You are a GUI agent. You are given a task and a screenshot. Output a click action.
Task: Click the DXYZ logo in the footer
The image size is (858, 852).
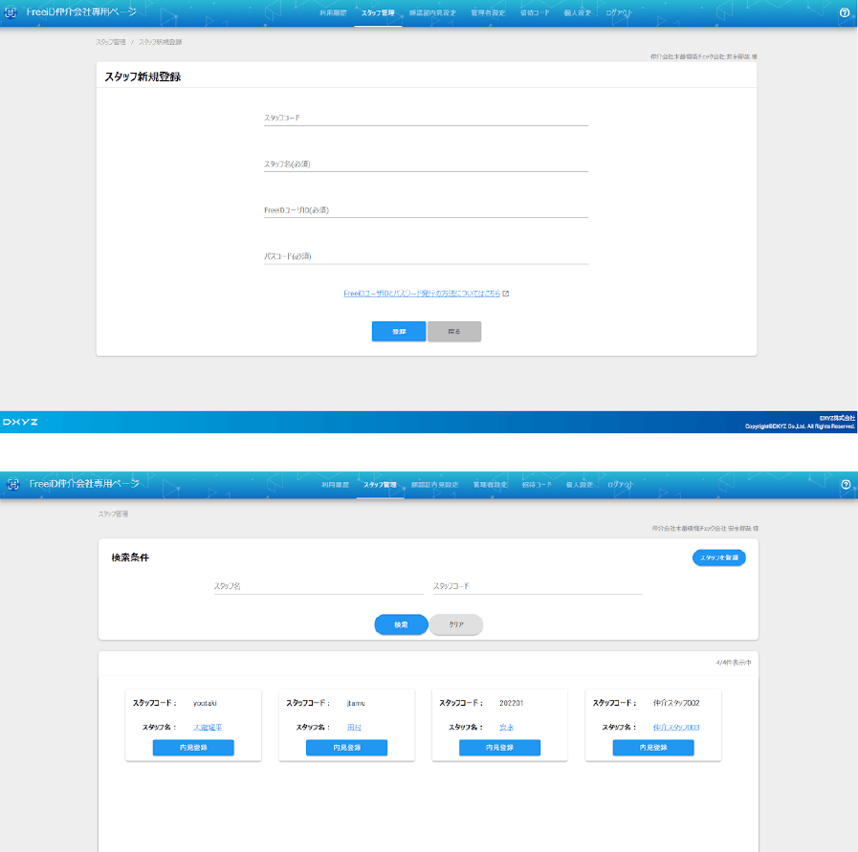(x=20, y=422)
